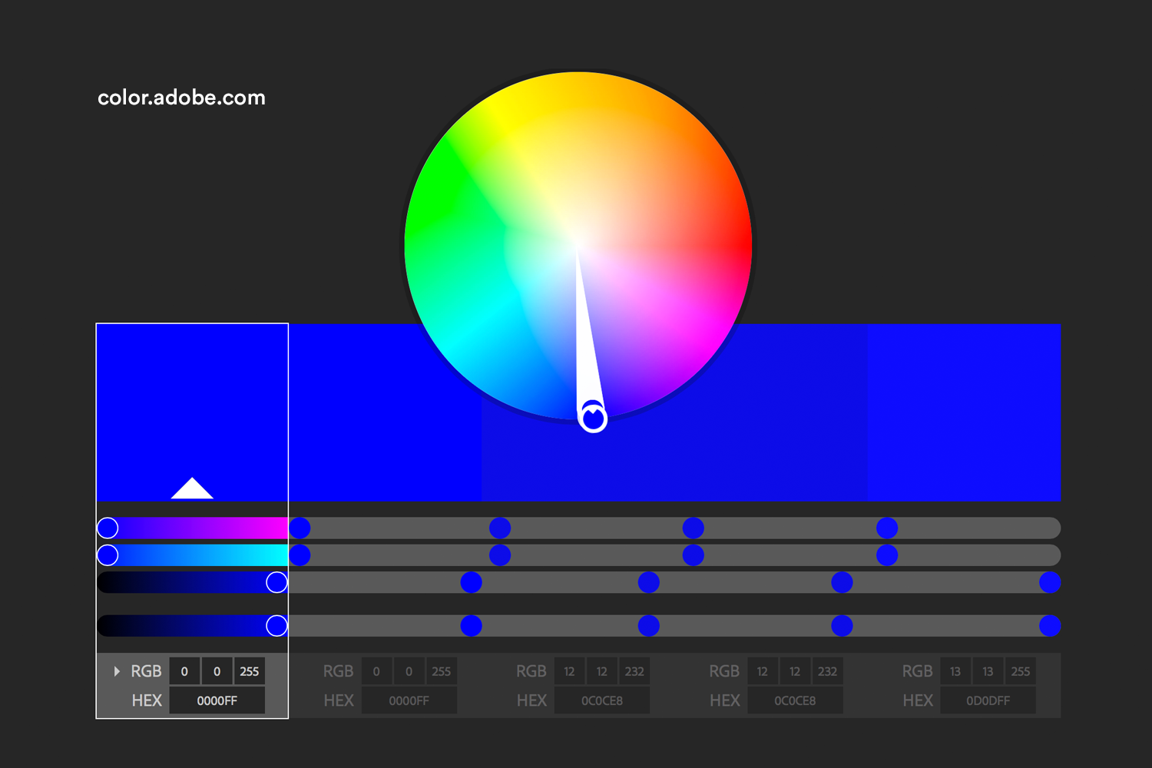
Task: Click the selected swatch's blue value 255 field
Action: [x=249, y=671]
